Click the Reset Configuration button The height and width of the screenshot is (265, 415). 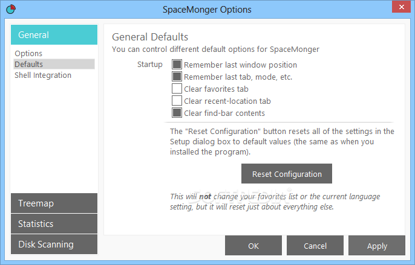(x=287, y=174)
